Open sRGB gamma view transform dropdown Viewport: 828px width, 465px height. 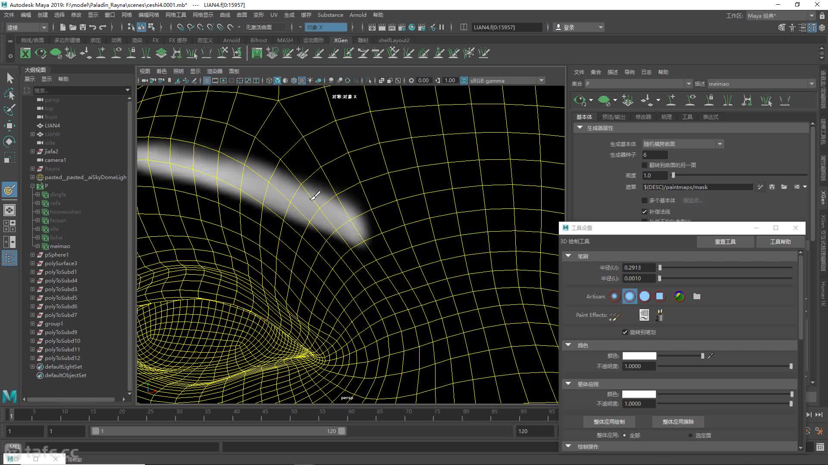click(x=507, y=81)
